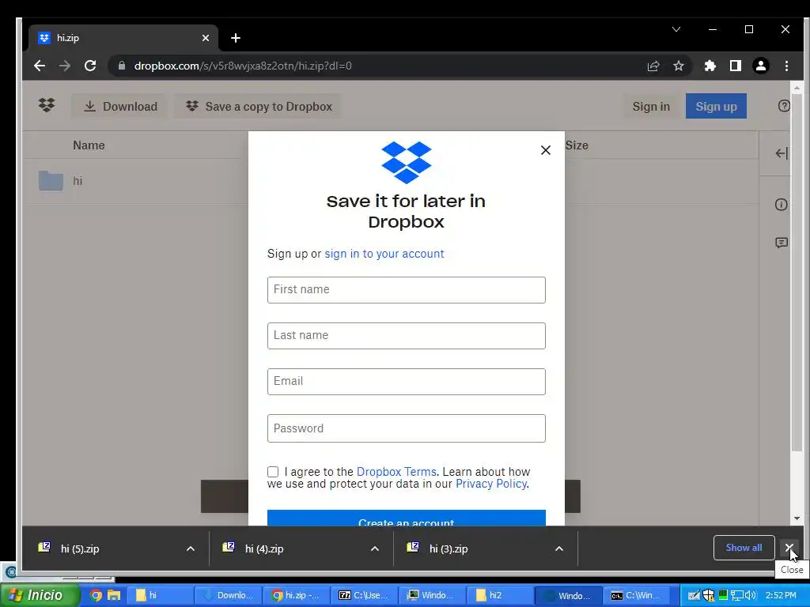Viewport: 810px width, 607px height.
Task: Switch to the hi2 taskbar window
Action: (x=500, y=595)
